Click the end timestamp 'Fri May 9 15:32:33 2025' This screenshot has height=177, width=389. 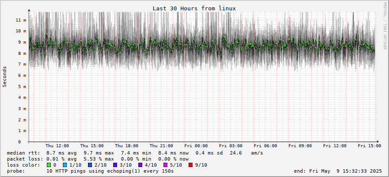(346, 171)
